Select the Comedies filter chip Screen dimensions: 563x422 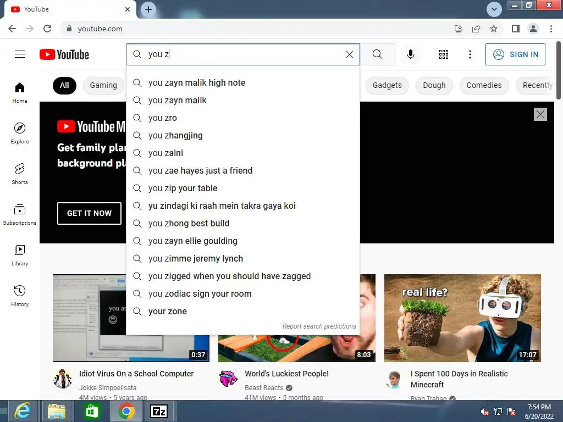[x=484, y=85]
